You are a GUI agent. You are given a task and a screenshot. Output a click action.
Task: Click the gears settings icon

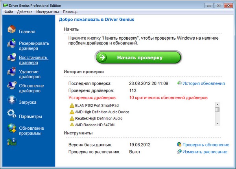click(11, 114)
